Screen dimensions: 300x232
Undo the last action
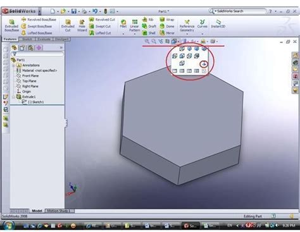pos(95,11)
